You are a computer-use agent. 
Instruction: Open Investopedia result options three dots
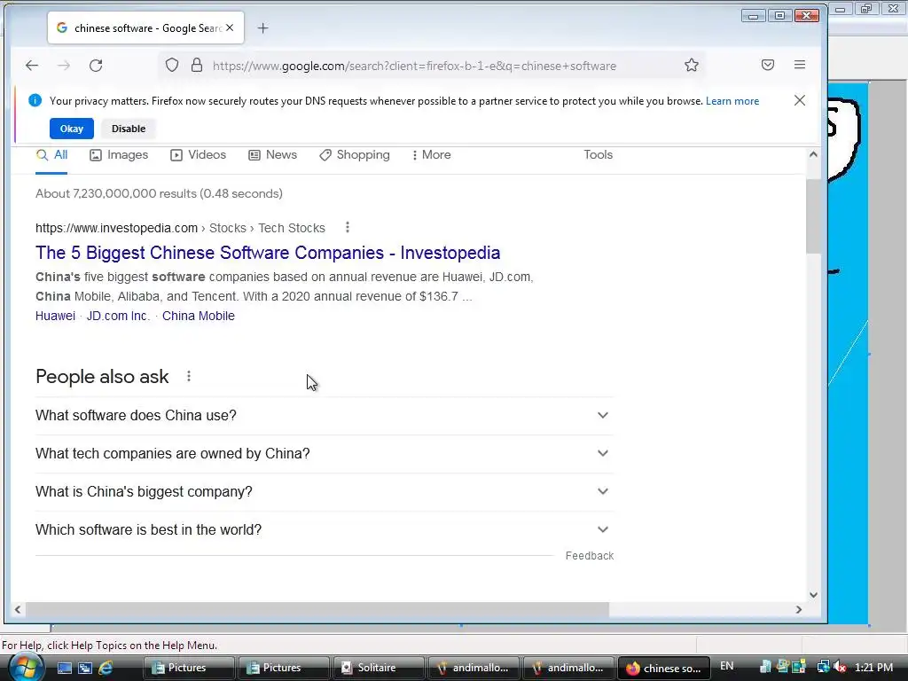pyautogui.click(x=348, y=228)
